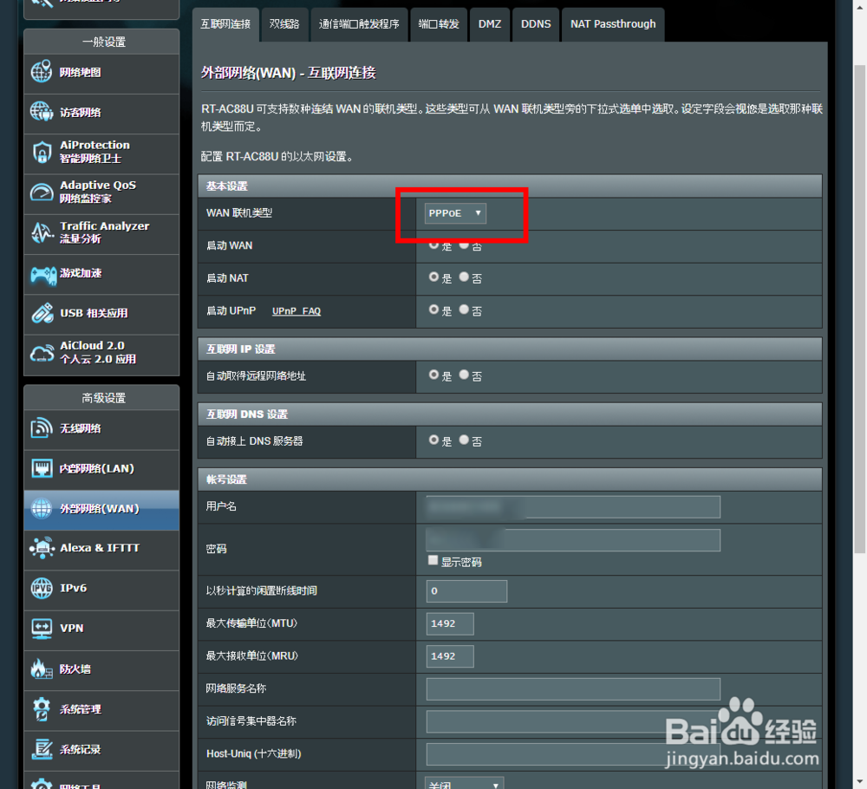Select 是 for 启动 UPnP
The height and width of the screenshot is (789, 867).
coord(433,310)
